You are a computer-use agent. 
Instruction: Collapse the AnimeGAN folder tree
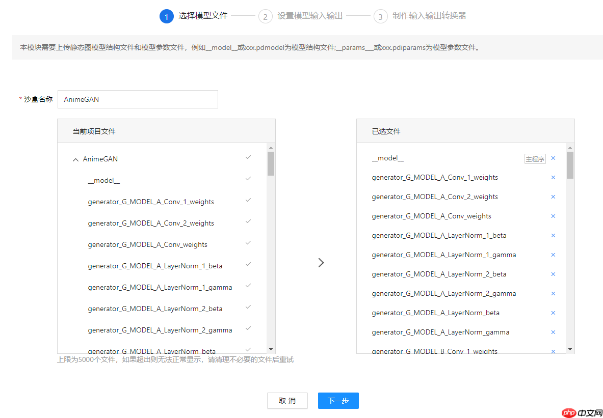[x=75, y=159]
